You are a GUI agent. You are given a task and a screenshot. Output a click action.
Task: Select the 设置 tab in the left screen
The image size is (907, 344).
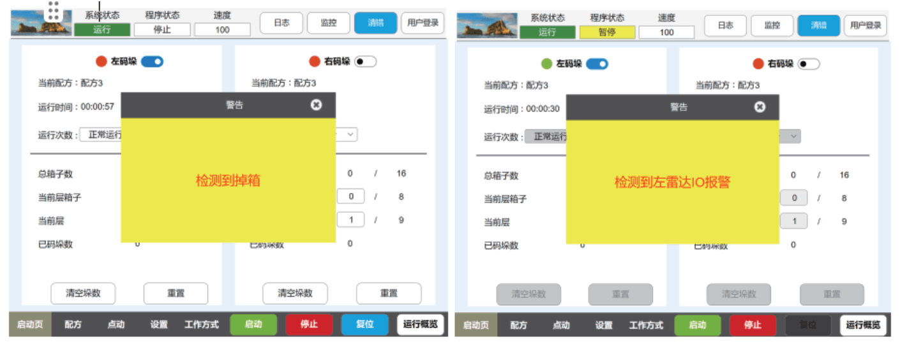click(159, 324)
